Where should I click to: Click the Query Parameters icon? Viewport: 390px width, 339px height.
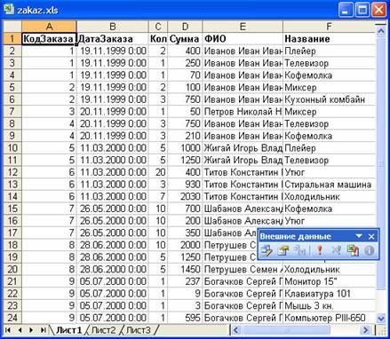click(x=299, y=251)
